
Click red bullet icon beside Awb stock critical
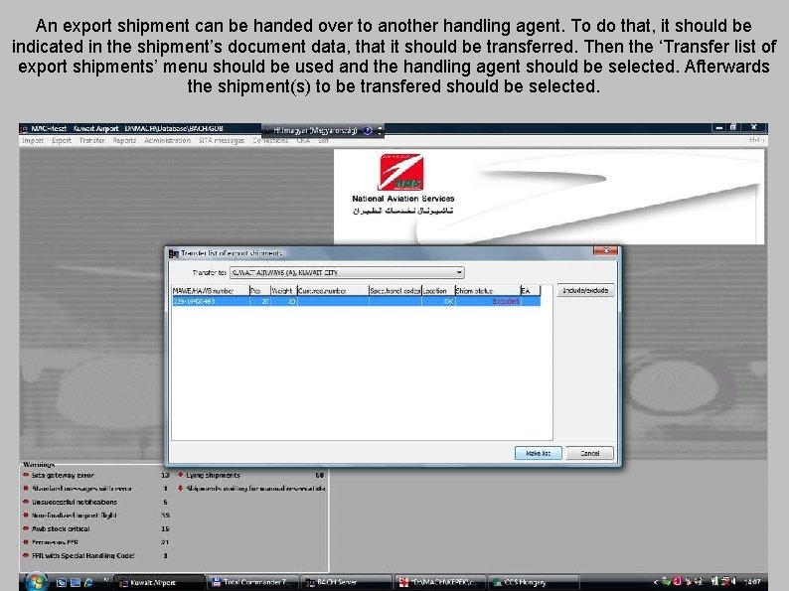click(26, 528)
